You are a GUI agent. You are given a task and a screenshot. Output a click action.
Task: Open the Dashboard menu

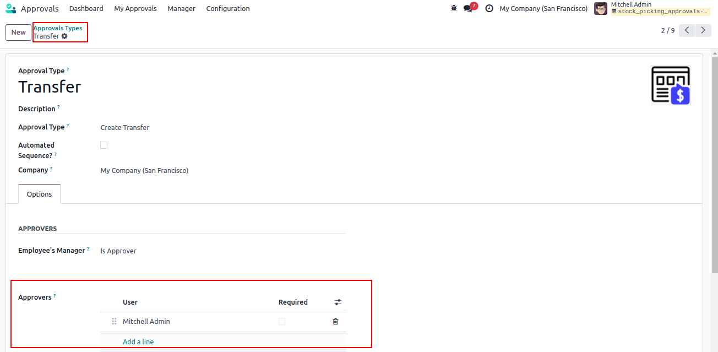pyautogui.click(x=86, y=9)
